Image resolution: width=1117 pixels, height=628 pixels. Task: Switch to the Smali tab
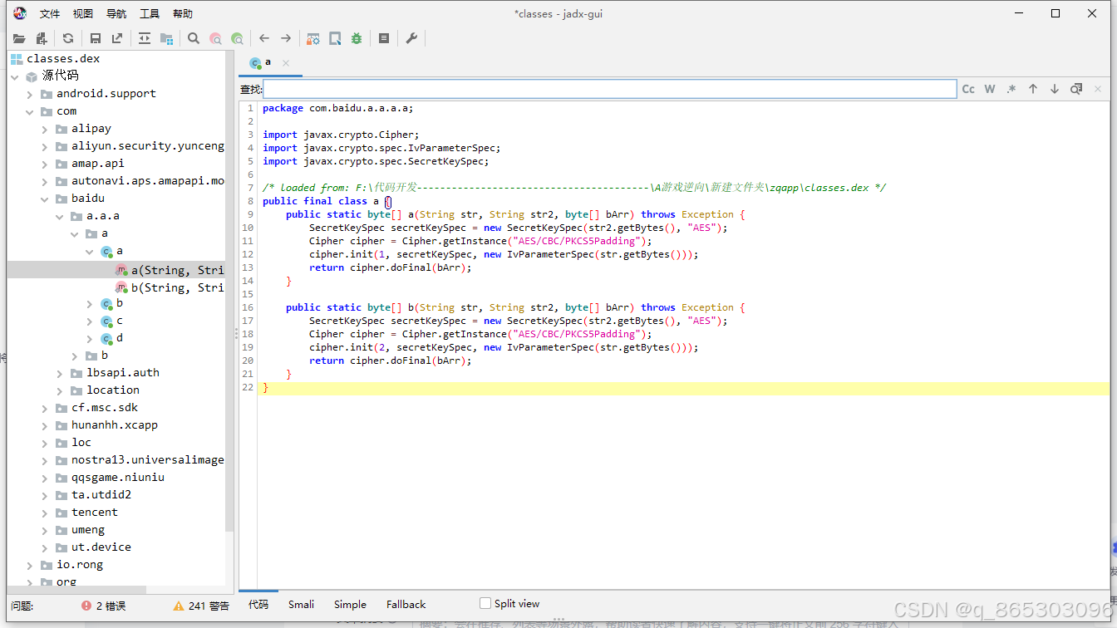(x=301, y=604)
